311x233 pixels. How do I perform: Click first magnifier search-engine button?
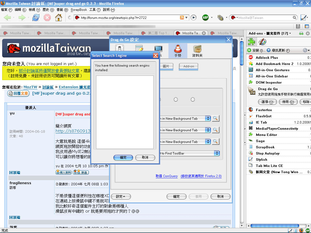pos(215,118)
